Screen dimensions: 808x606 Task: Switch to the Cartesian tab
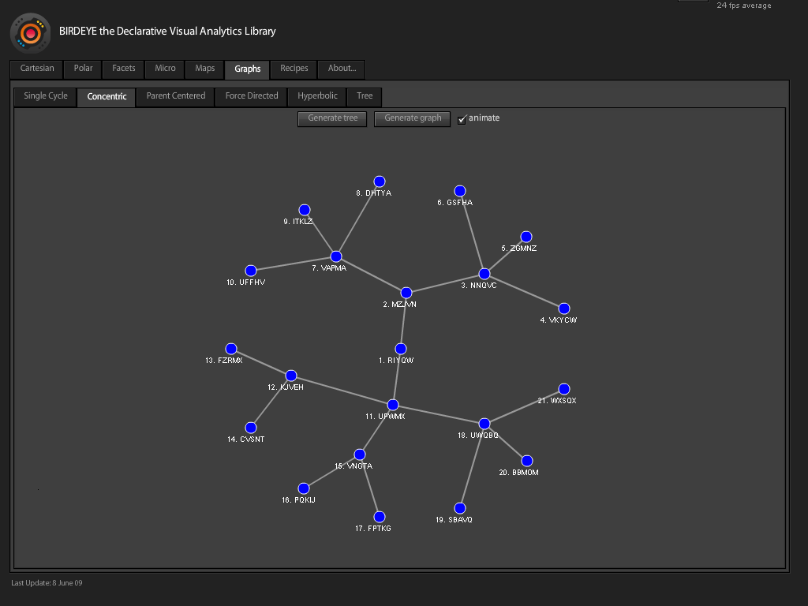click(x=37, y=69)
